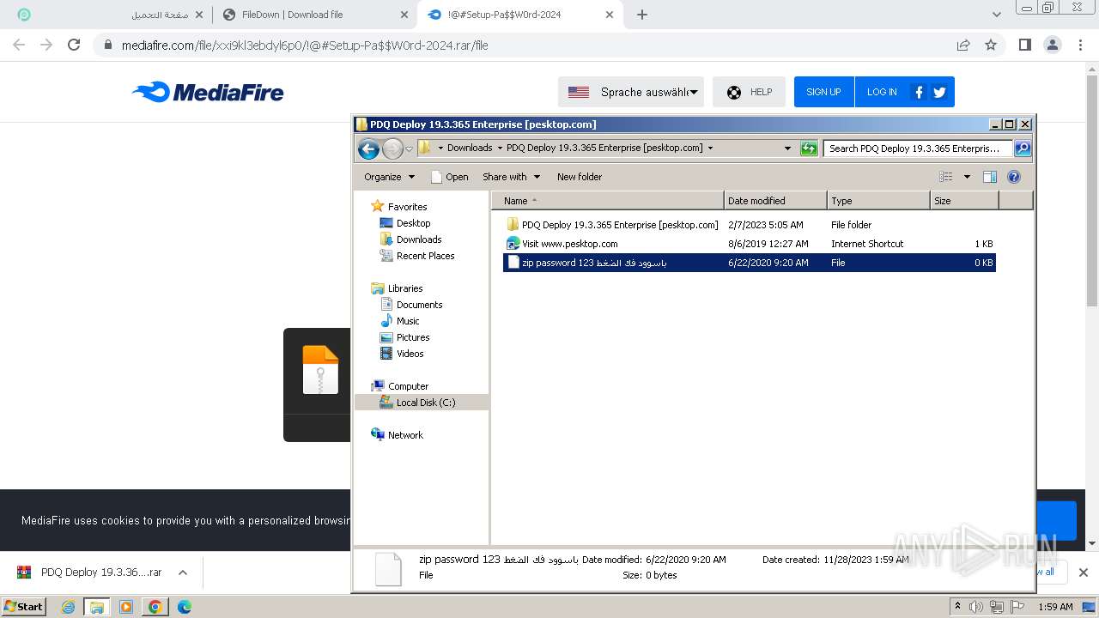Click the green refresh icon in the address bar
The width and height of the screenshot is (1099, 618).
[809, 148]
